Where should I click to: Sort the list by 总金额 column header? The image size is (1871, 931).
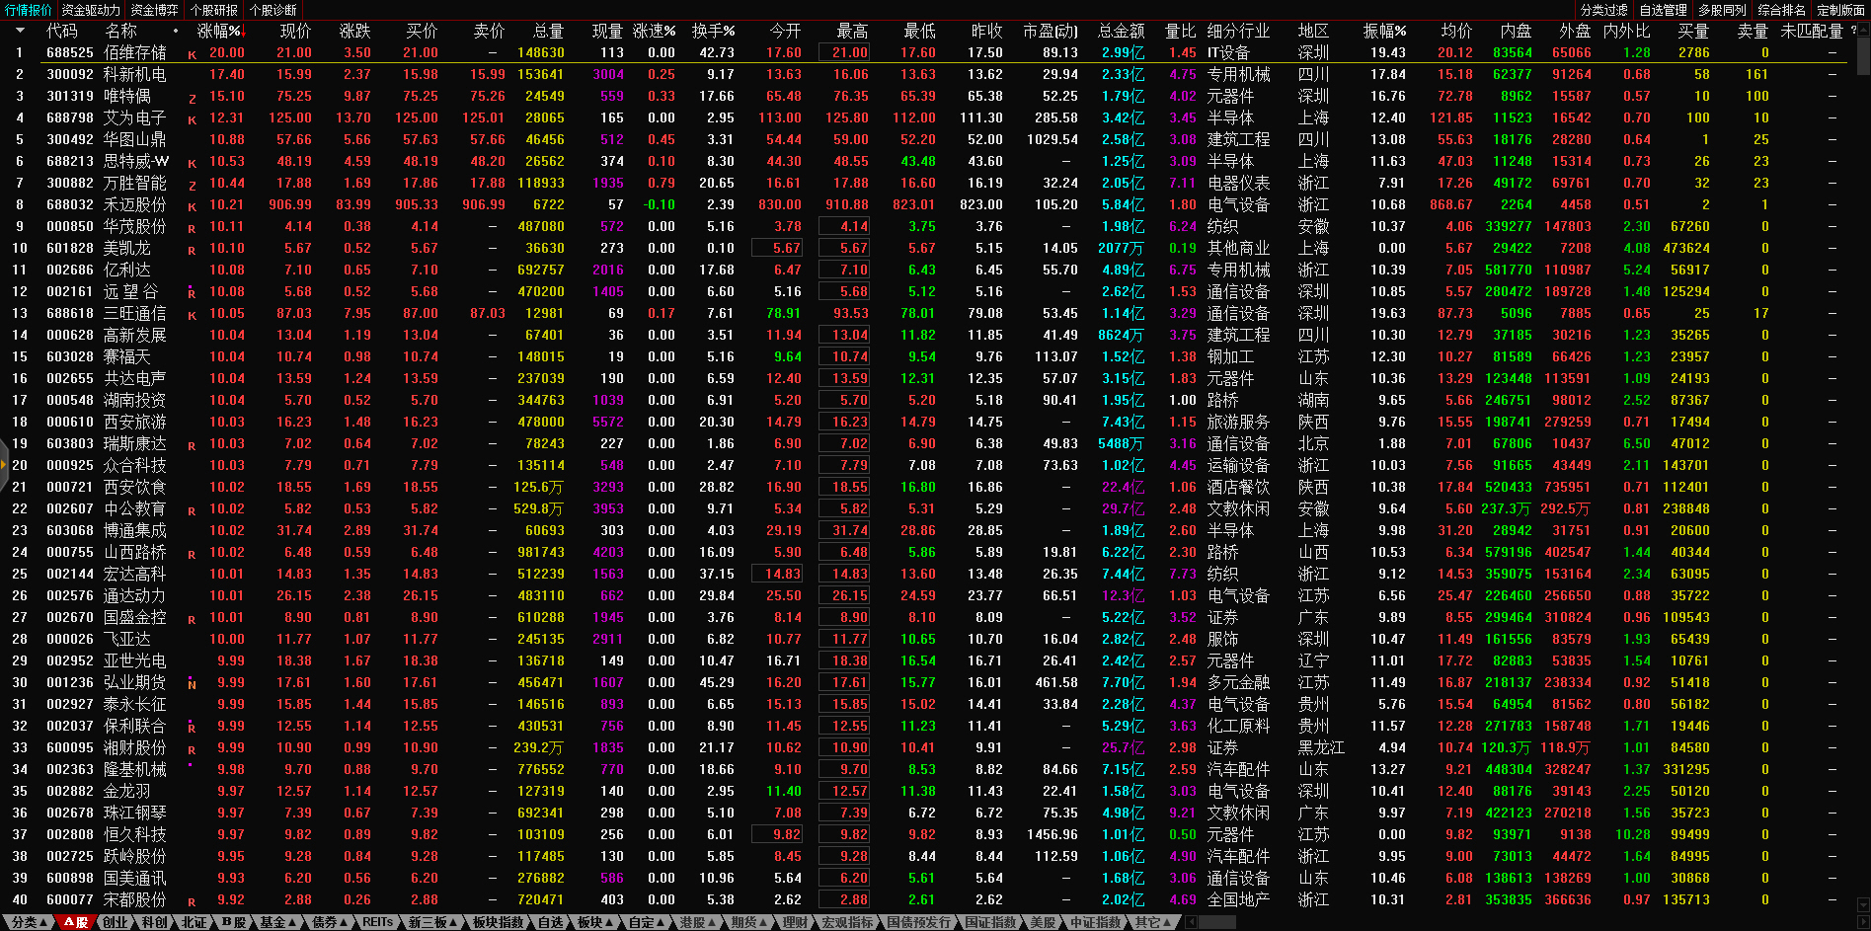[1121, 32]
